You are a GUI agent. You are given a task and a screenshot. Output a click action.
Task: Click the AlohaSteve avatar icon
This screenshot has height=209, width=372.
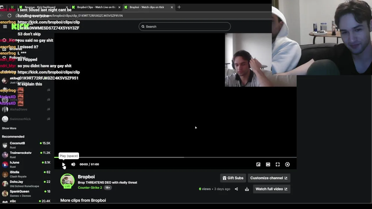[5, 109]
